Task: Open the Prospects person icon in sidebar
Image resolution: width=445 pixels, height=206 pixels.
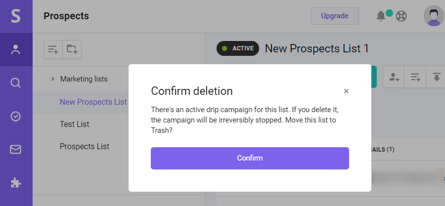Action: click(16, 49)
